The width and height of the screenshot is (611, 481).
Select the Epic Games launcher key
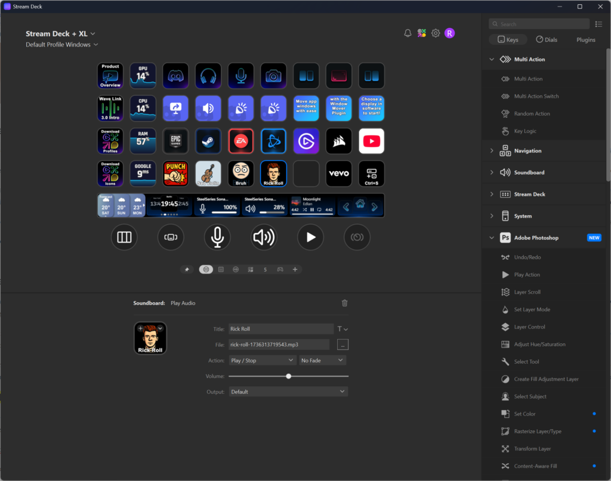pos(175,141)
